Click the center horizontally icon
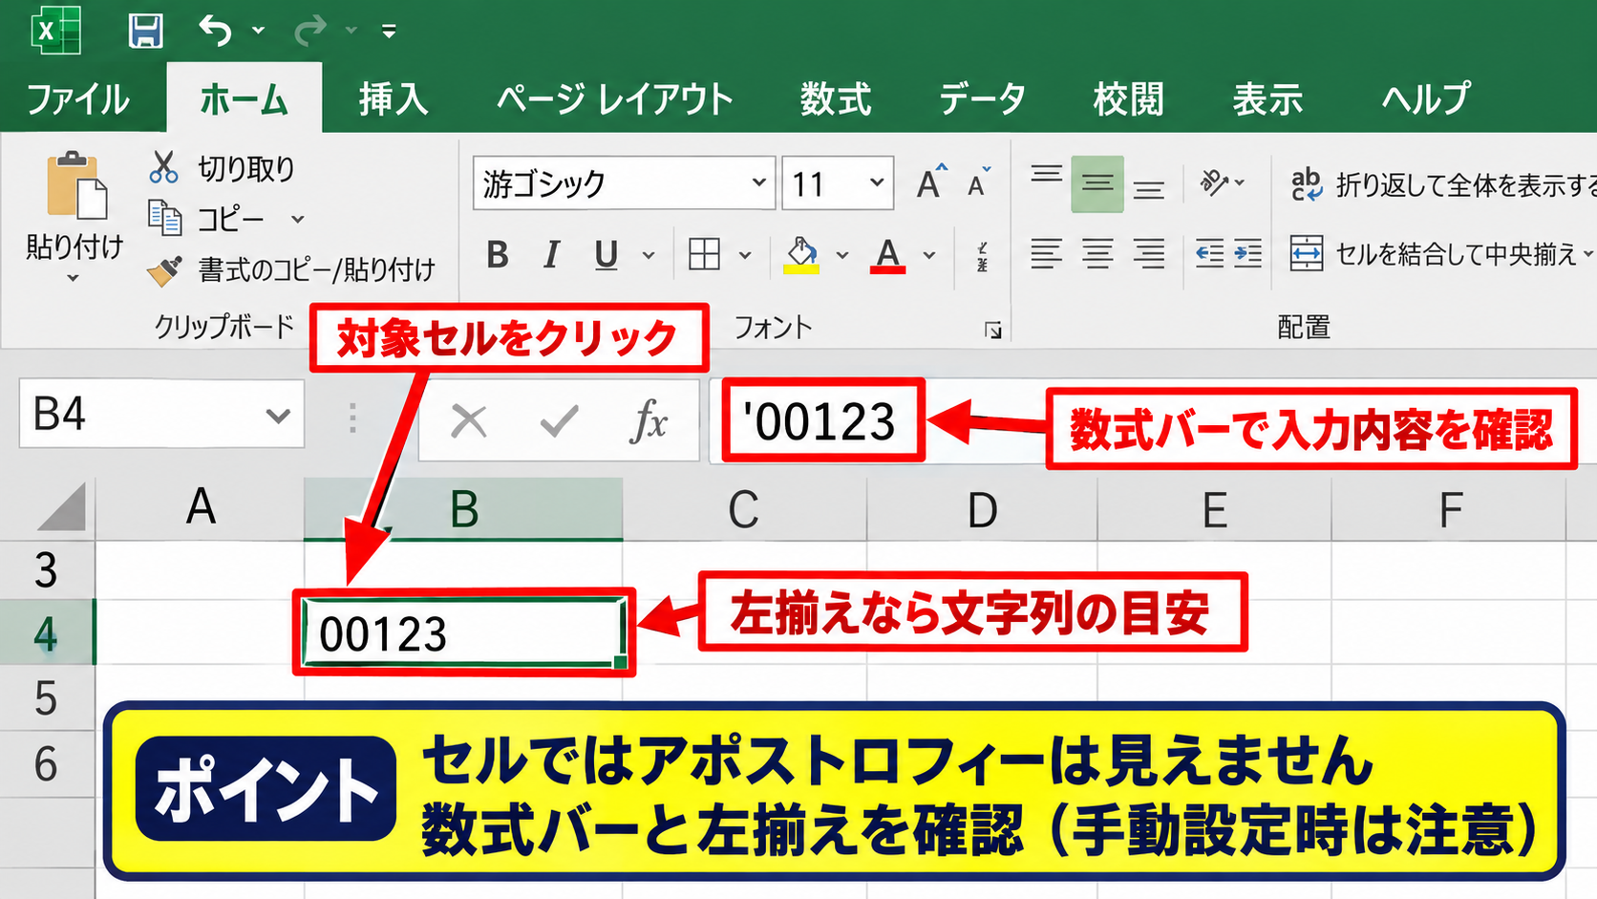 (1097, 254)
